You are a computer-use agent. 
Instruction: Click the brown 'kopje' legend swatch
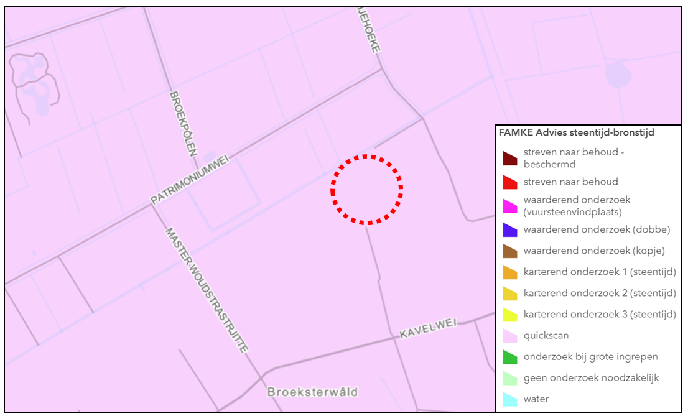coord(510,251)
